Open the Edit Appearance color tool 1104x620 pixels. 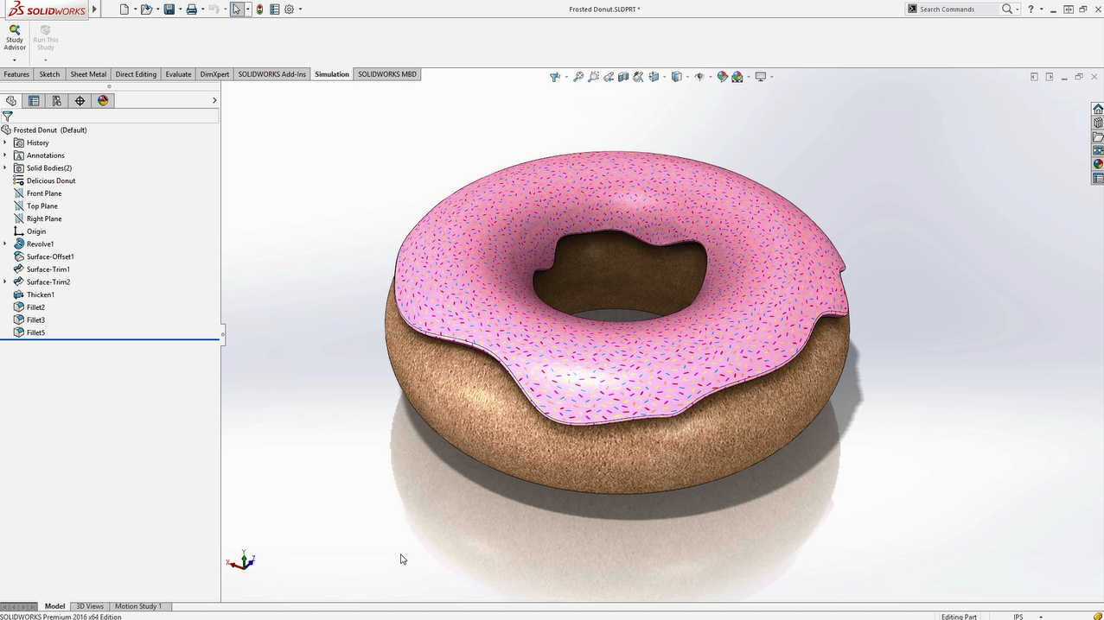pos(721,77)
